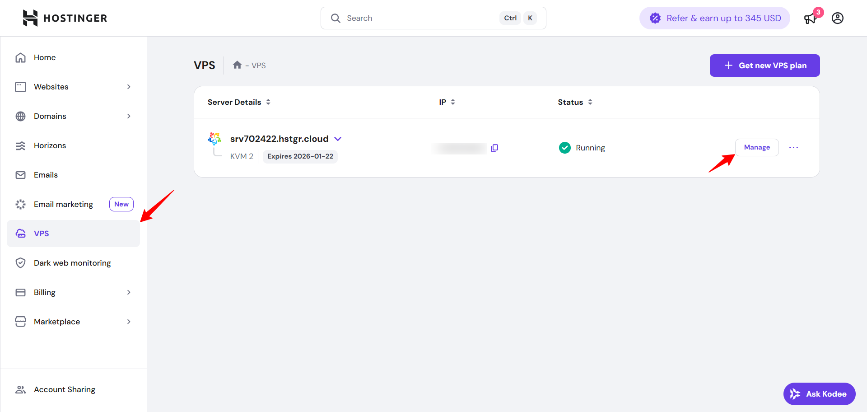Click the Hostinger logo

(65, 18)
